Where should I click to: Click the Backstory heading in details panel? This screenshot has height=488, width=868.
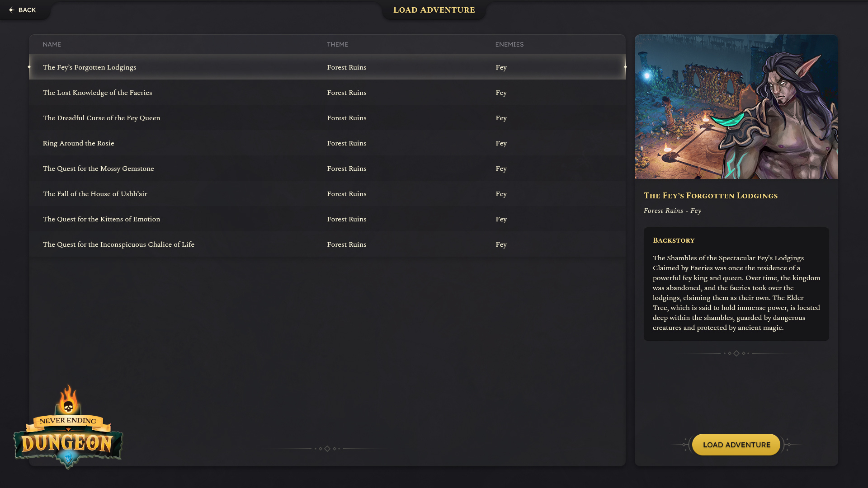674,240
